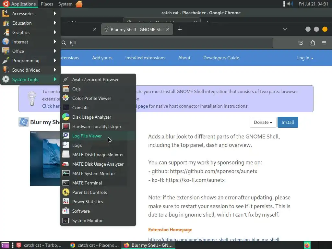Expand the Sound & Video submenu arrow
Image resolution: width=332 pixels, height=249 pixels.
click(x=55, y=70)
